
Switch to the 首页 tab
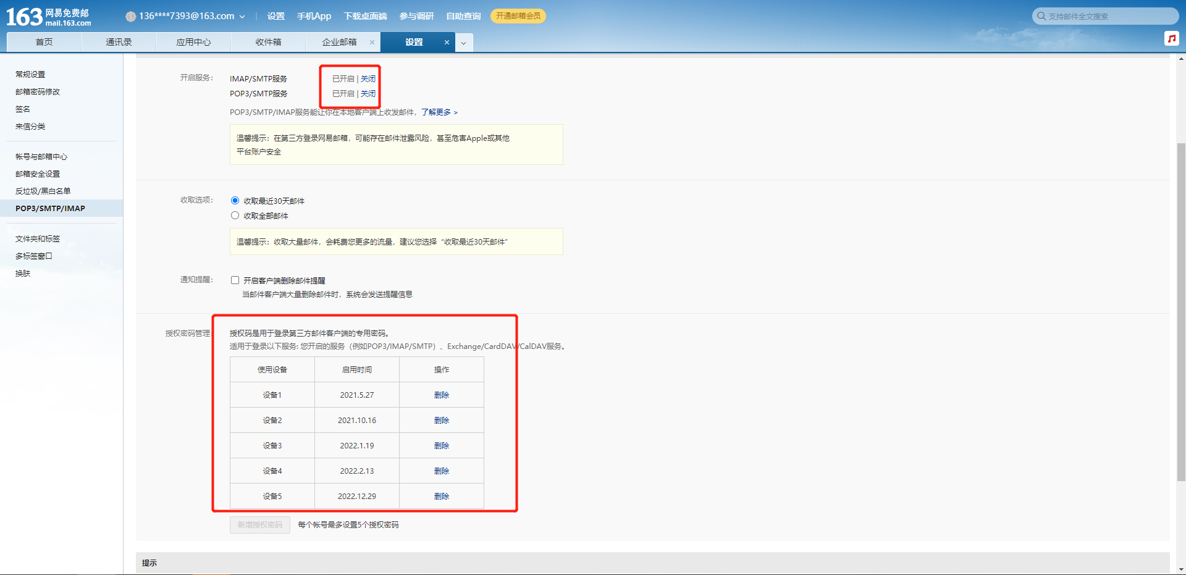(x=44, y=42)
